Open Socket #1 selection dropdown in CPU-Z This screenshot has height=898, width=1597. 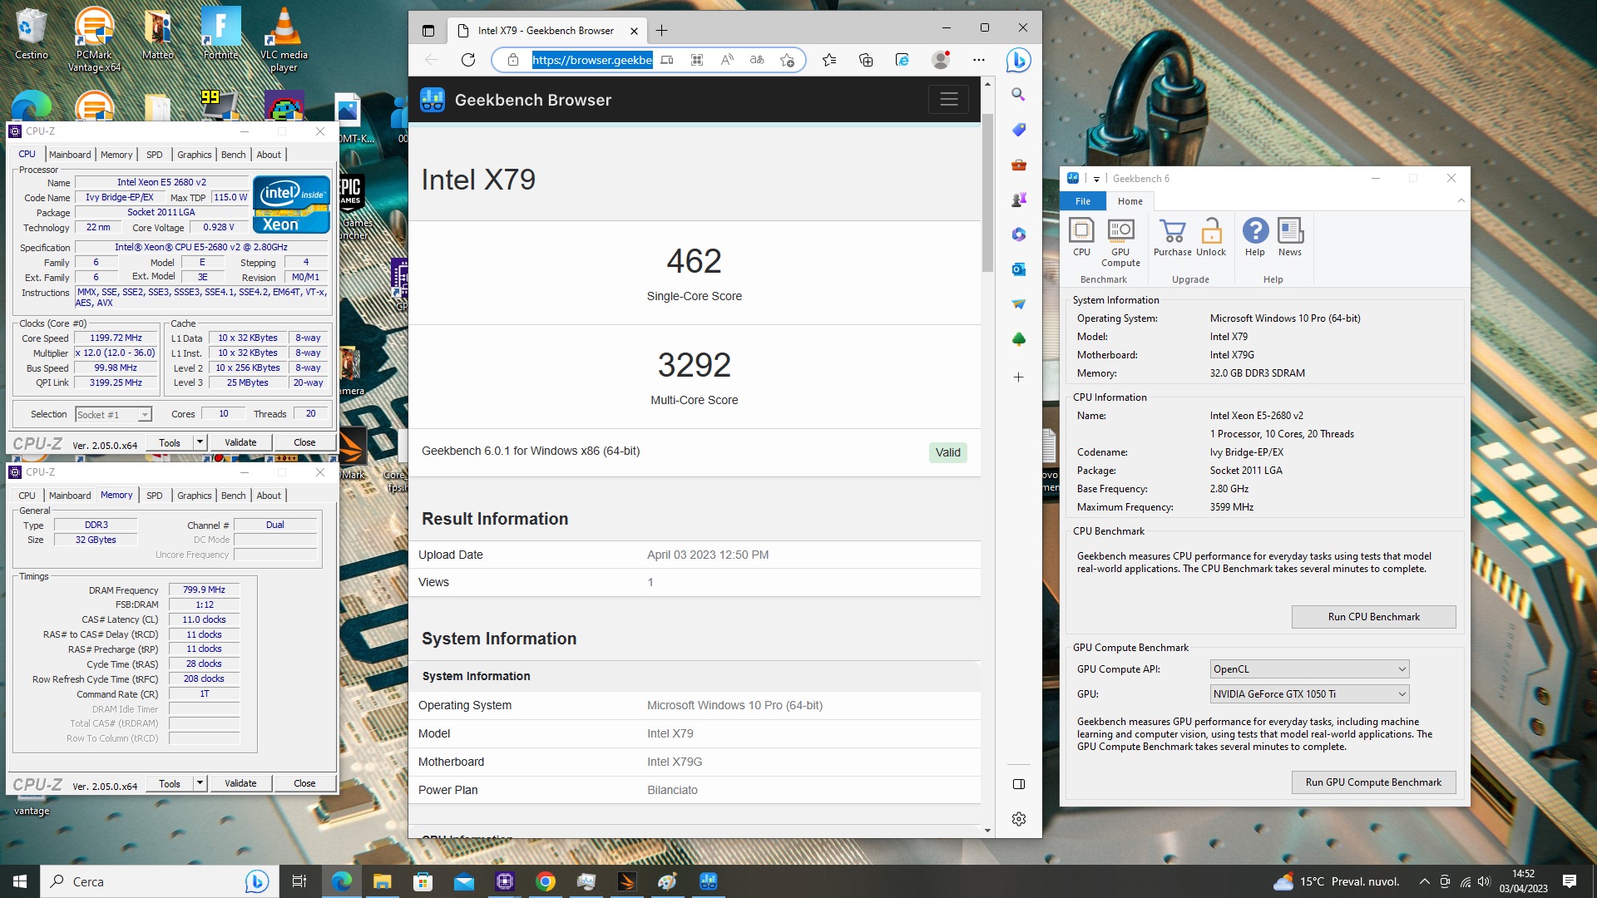coord(113,414)
